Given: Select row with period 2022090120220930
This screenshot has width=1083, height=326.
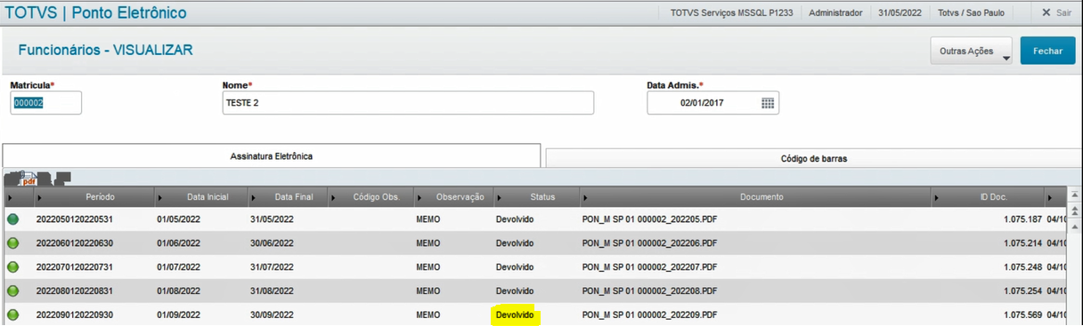Looking at the screenshot, I should click(534, 314).
